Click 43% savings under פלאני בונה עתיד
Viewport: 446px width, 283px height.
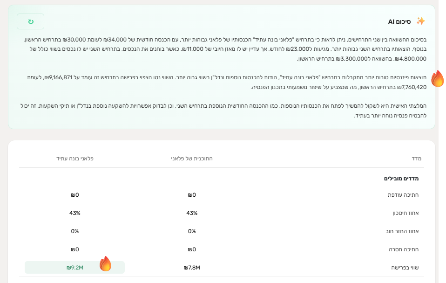(x=74, y=213)
